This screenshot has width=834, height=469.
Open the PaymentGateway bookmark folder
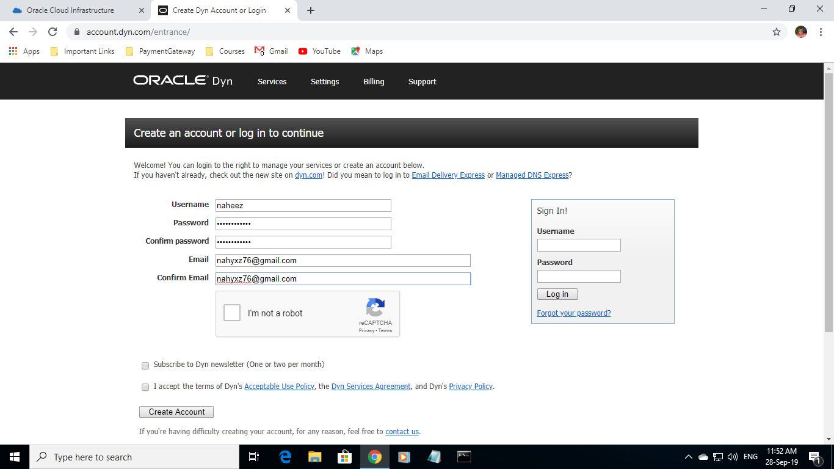coord(160,51)
